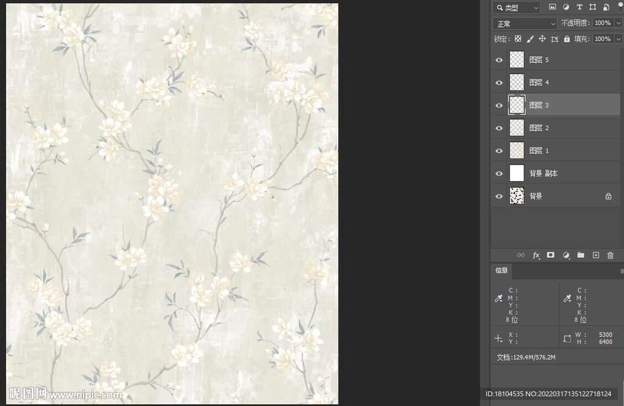624x406 pixels.
Task: Add a layer style with fx icon
Action: [536, 255]
